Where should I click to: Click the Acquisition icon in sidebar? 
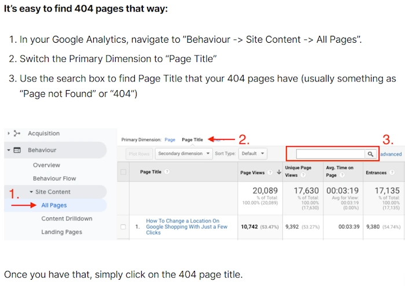click(17, 133)
